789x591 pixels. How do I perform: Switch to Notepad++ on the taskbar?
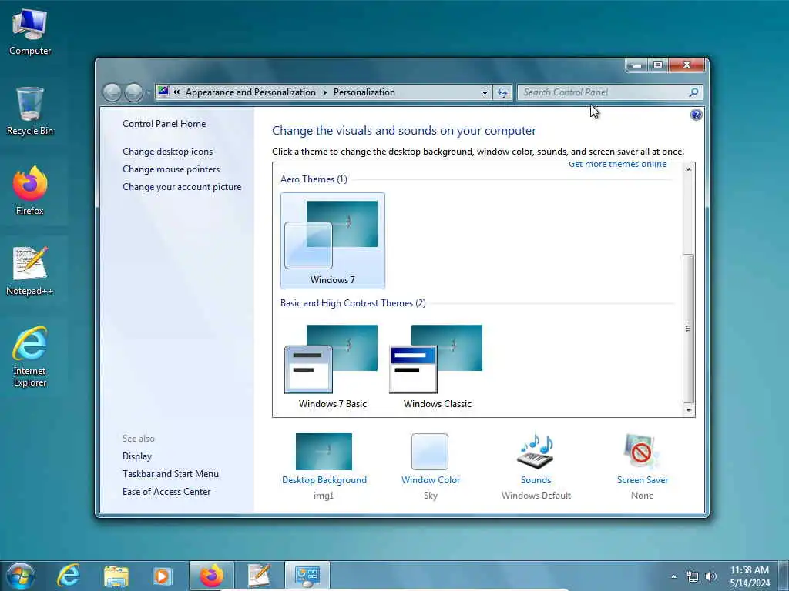(260, 576)
